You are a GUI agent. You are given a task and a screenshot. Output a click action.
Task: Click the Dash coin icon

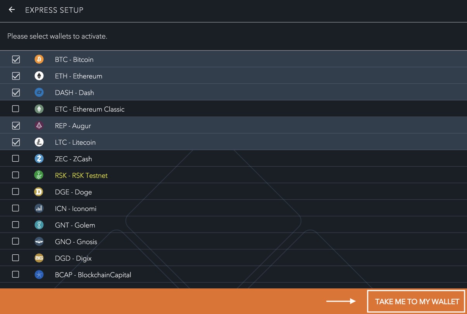[x=39, y=93]
